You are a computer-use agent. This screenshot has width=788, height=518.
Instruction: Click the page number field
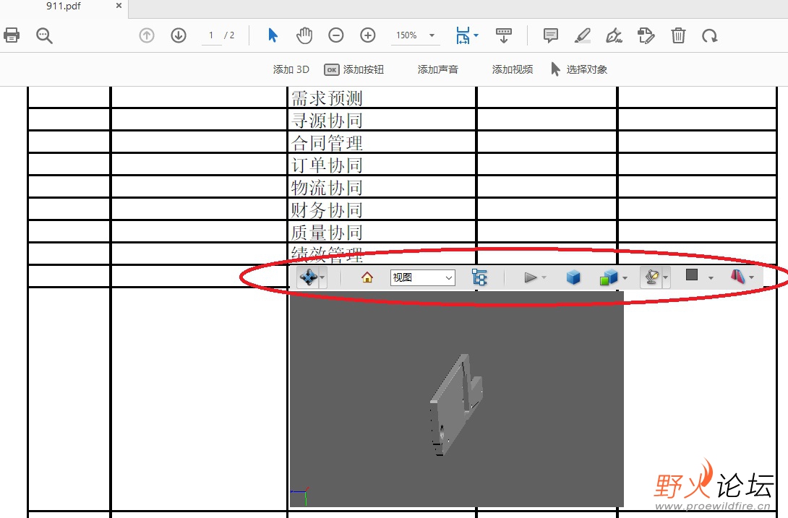(212, 35)
